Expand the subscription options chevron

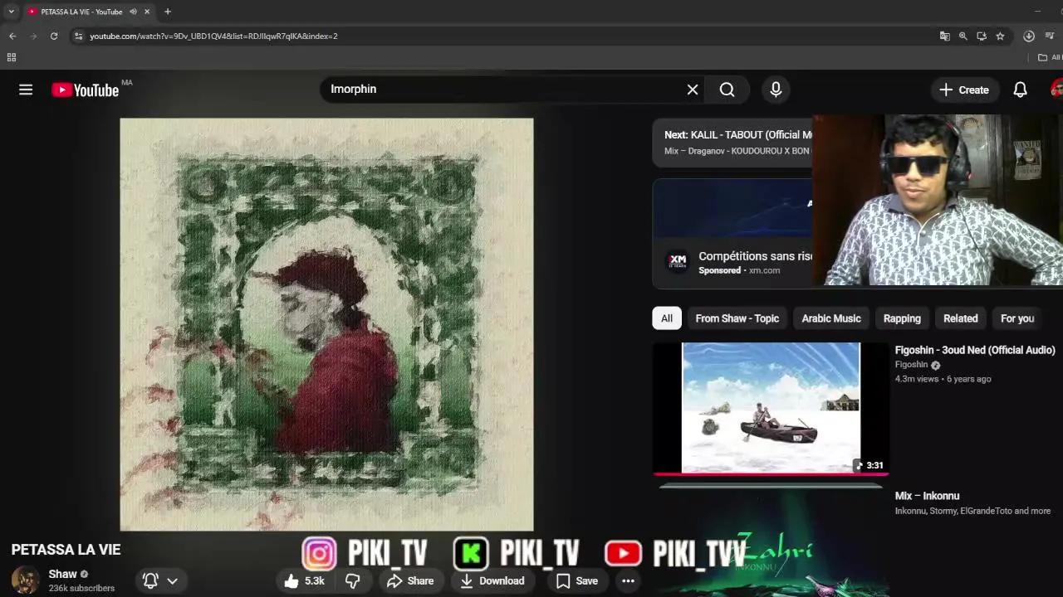click(172, 581)
